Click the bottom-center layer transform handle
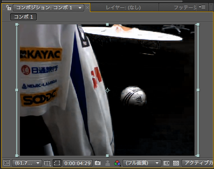Image resolution: width=214 pixels, height=169 pixels. tap(107, 156)
